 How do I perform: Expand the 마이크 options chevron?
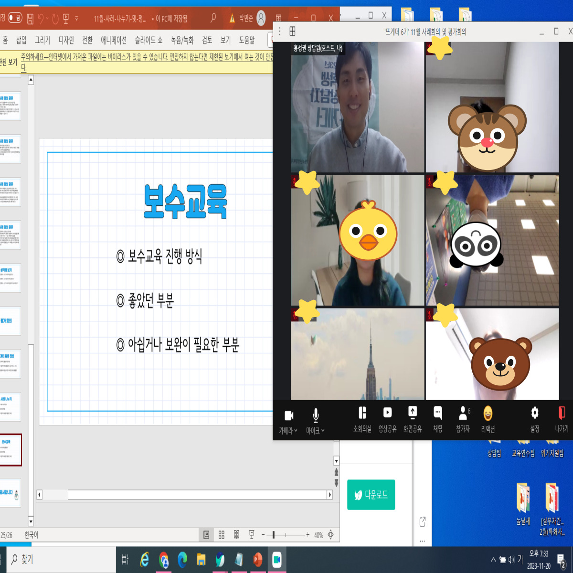[323, 431]
